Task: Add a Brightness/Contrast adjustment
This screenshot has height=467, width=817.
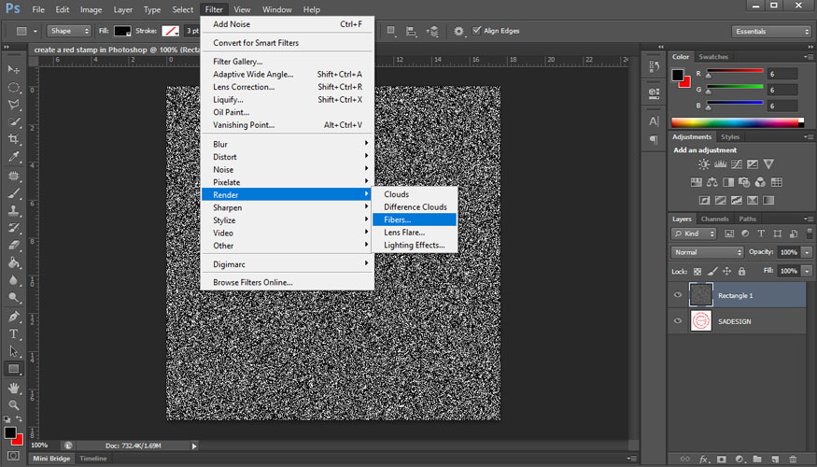Action: pyautogui.click(x=702, y=164)
